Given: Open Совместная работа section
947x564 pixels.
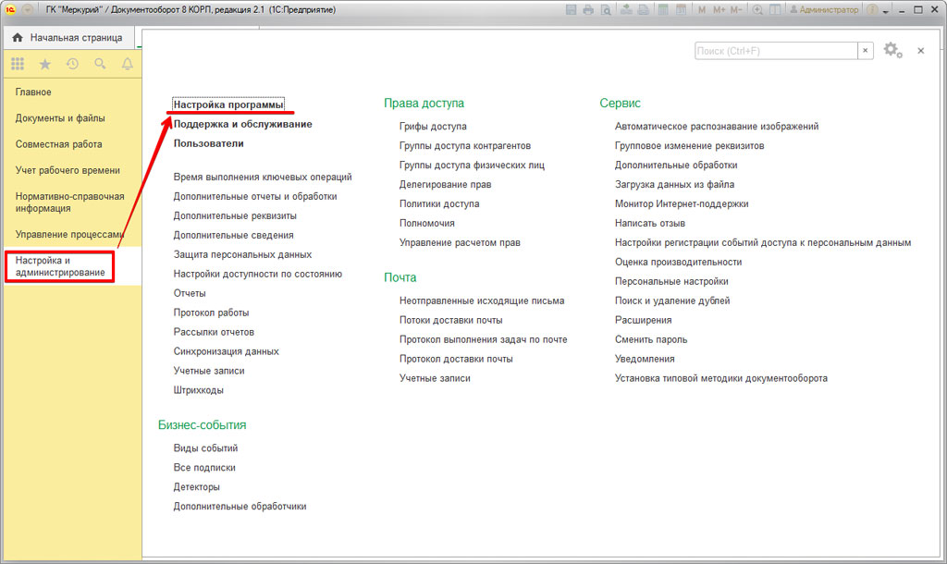Looking at the screenshot, I should pyautogui.click(x=58, y=144).
